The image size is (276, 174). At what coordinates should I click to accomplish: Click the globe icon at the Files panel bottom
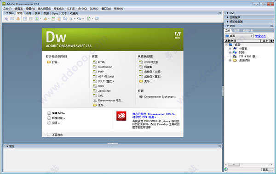click(226, 169)
